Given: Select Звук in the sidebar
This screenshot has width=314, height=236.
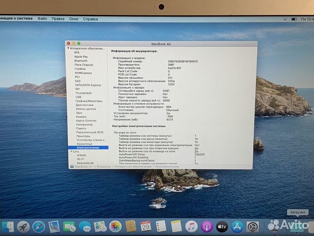Looking at the screenshot, I should point(79,113).
